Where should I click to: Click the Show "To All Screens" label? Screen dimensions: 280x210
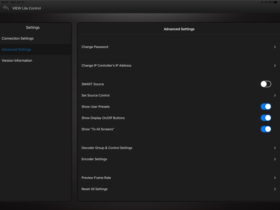pyautogui.click(x=98, y=129)
